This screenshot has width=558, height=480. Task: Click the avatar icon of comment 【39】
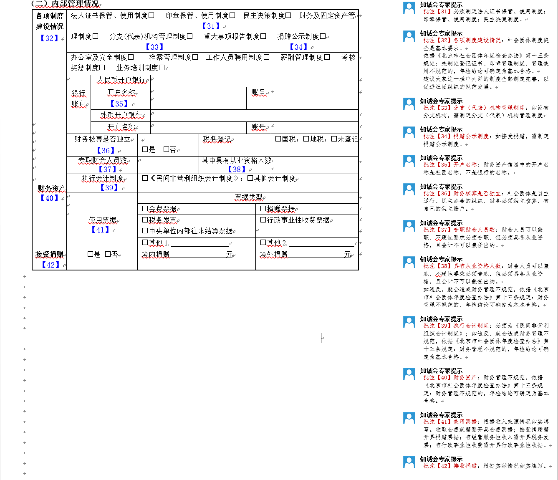click(x=409, y=322)
